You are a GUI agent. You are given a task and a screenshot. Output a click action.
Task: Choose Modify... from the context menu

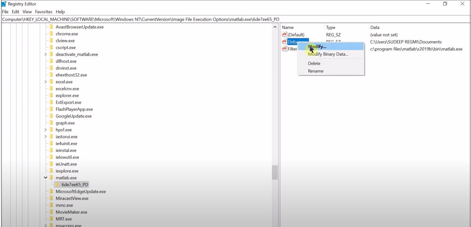(x=331, y=46)
